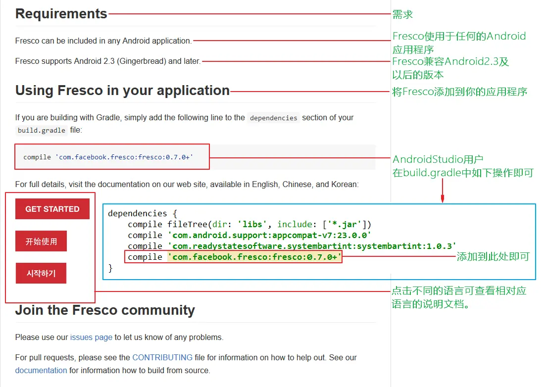Screen dimensions: 545x387
Task: Open the CONTRIBUTING file link
Action: [x=162, y=357]
